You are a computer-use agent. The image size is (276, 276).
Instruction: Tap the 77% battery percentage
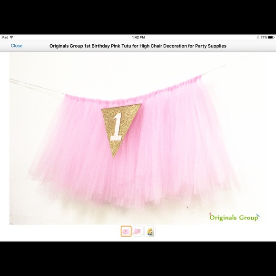pos(264,37)
